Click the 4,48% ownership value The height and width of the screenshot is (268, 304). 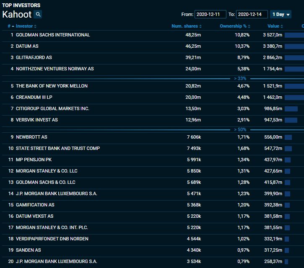point(244,97)
